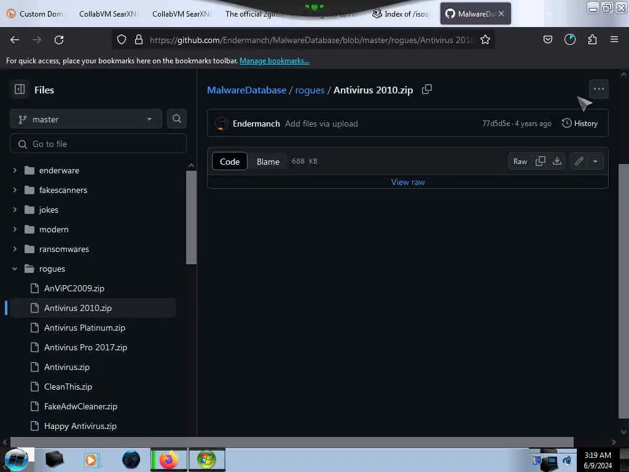
Task: Switch to the Index of /isos tab
Action: click(x=401, y=14)
